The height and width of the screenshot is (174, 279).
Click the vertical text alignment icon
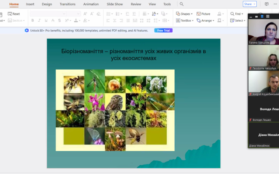[x=165, y=21]
